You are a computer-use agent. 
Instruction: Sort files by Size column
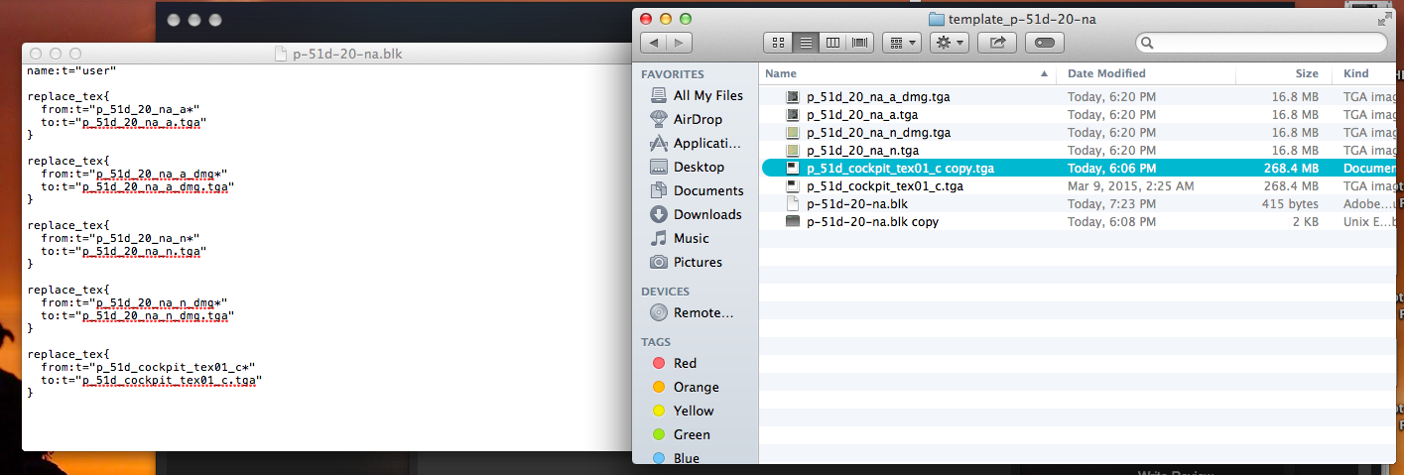pyautogui.click(x=1281, y=73)
